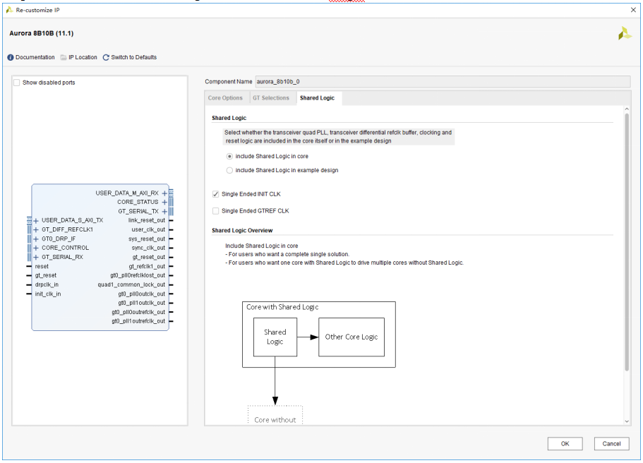Click the Shared Logic block in the diagram
Screen dimensions: 643x463
[x=275, y=337]
